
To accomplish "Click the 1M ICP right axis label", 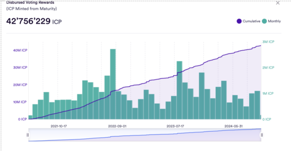I will (268, 93).
